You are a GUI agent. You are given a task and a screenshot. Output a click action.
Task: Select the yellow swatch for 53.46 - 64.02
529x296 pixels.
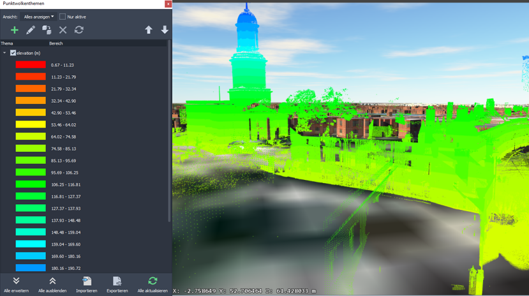pos(31,124)
